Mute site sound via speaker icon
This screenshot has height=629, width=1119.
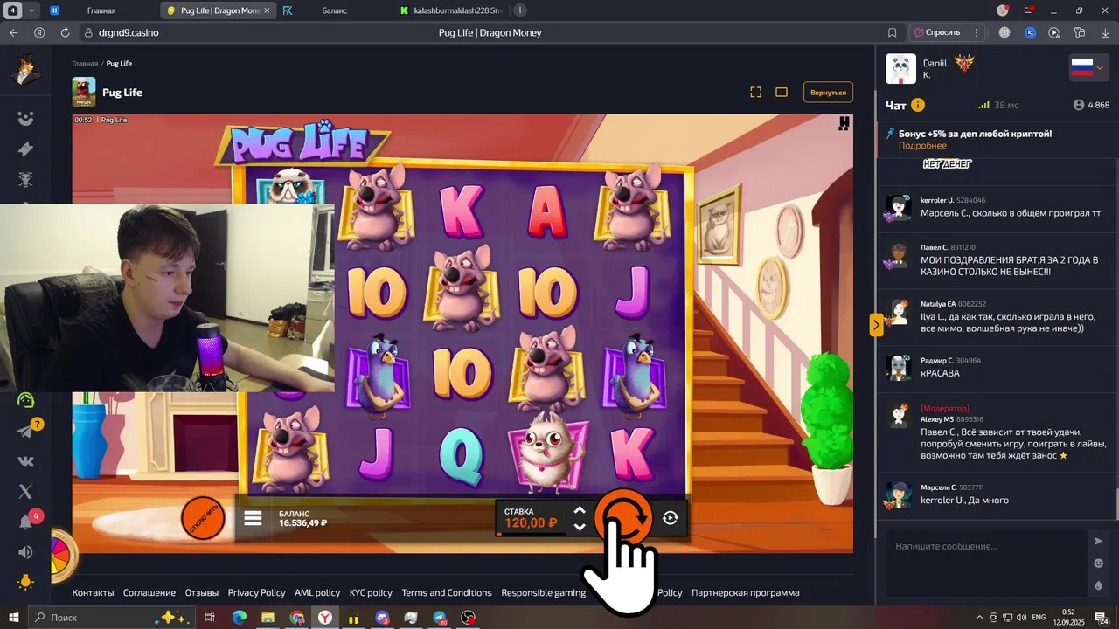[x=26, y=552]
